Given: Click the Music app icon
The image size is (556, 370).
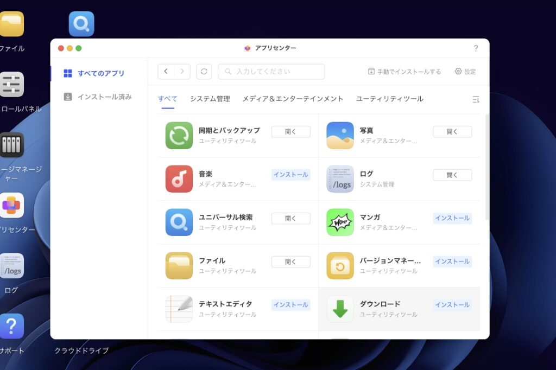Looking at the screenshot, I should tap(179, 179).
